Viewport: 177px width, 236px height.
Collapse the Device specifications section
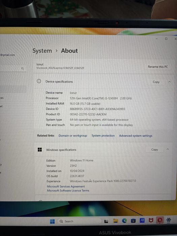click(x=169, y=82)
